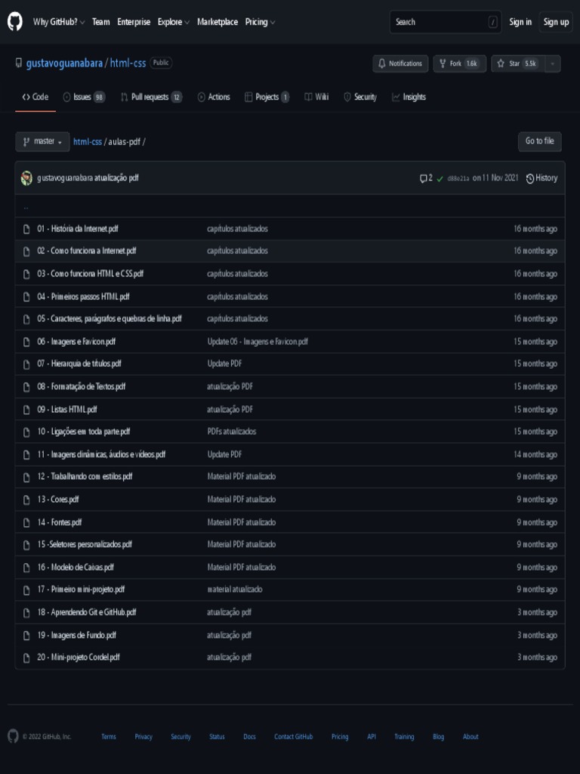Star the html-css repository
This screenshot has height=774, width=580.
[x=516, y=63]
